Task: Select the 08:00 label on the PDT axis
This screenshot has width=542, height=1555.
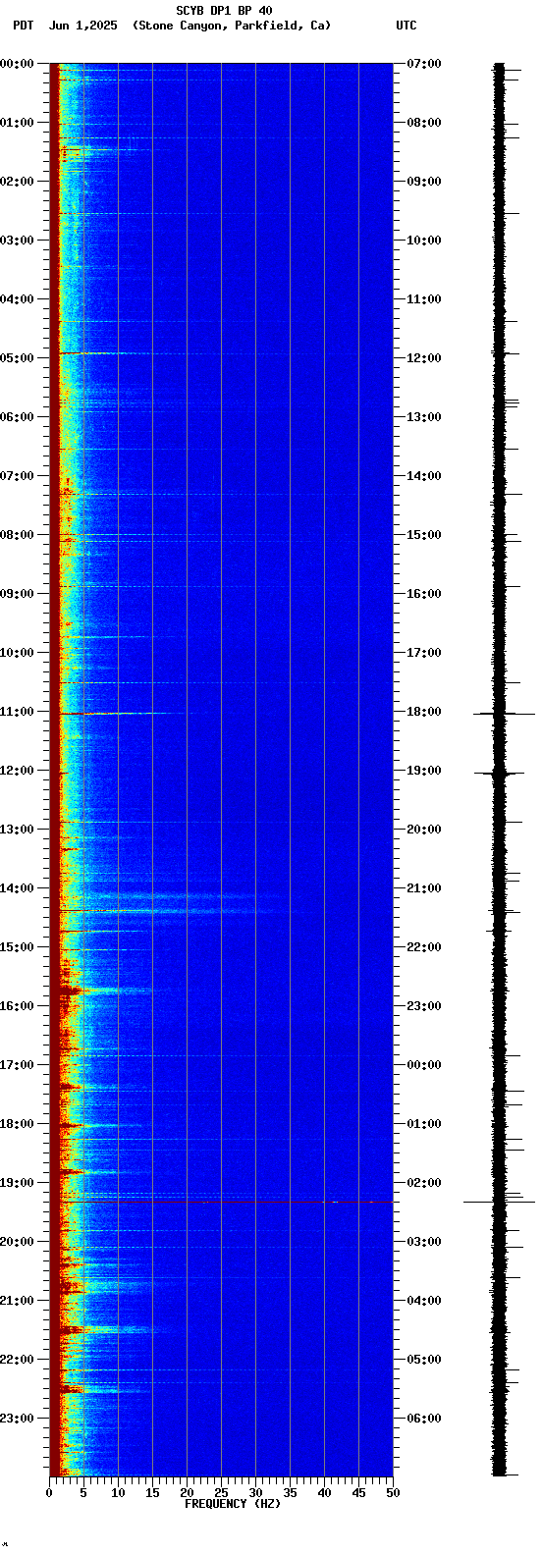Action: click(x=16, y=535)
